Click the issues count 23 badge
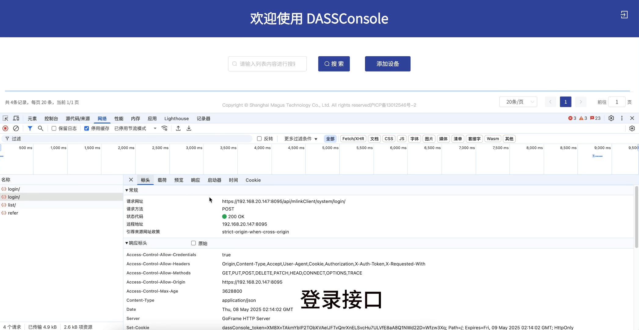 (595, 118)
